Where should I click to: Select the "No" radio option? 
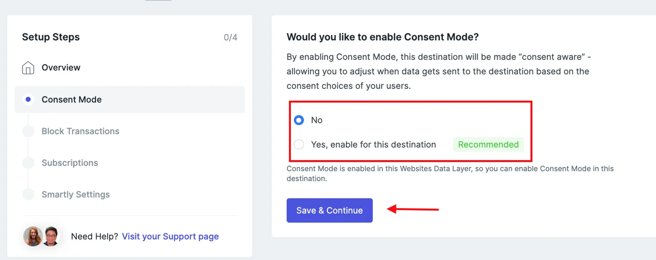[x=299, y=120]
